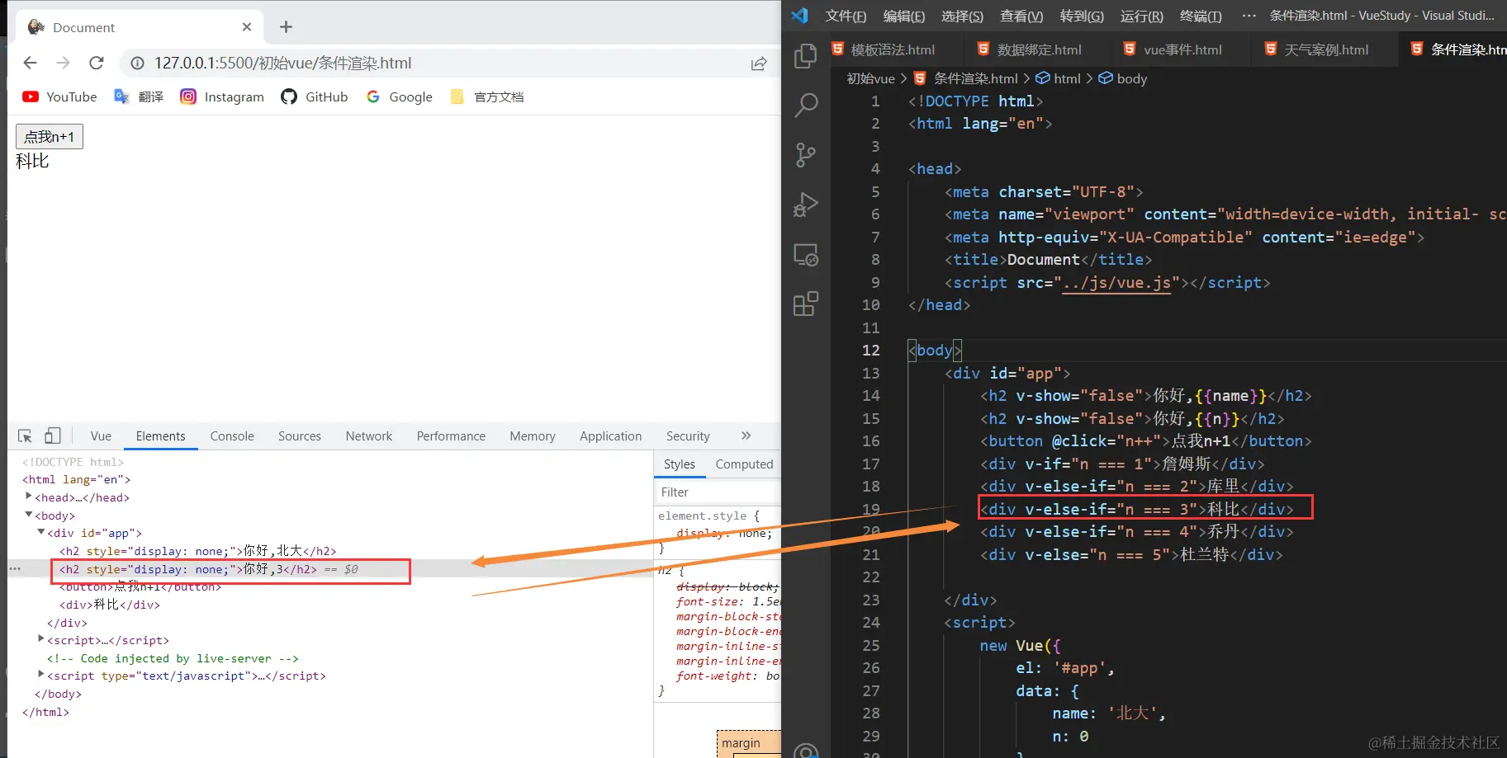Screen dimensions: 1507x758
Task: Collapse the body node in DOM tree
Action: [x=29, y=515]
